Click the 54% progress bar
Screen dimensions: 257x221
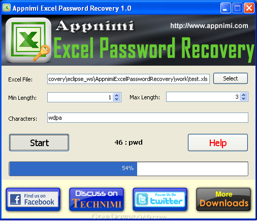[128, 169]
